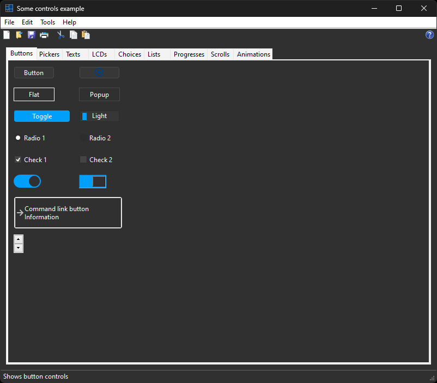Switch to the Progresses tab
Screen dimensions: 437x383
(189, 54)
